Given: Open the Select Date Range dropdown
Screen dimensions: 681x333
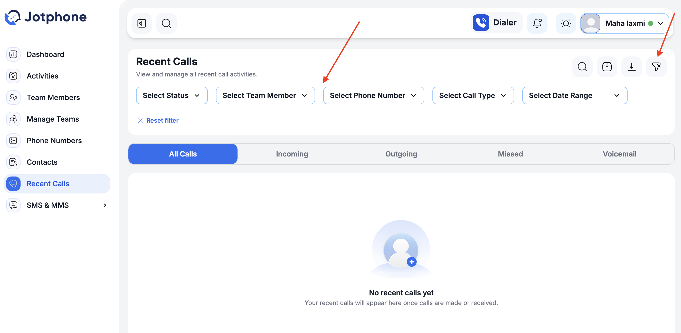Looking at the screenshot, I should (575, 95).
